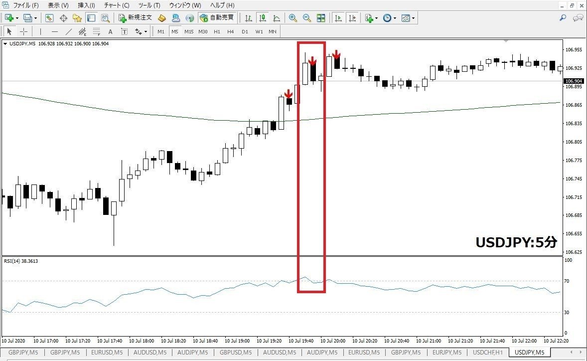Open the 挿入(I) menu
Image resolution: width=587 pixels, height=361 pixels.
[86, 5]
